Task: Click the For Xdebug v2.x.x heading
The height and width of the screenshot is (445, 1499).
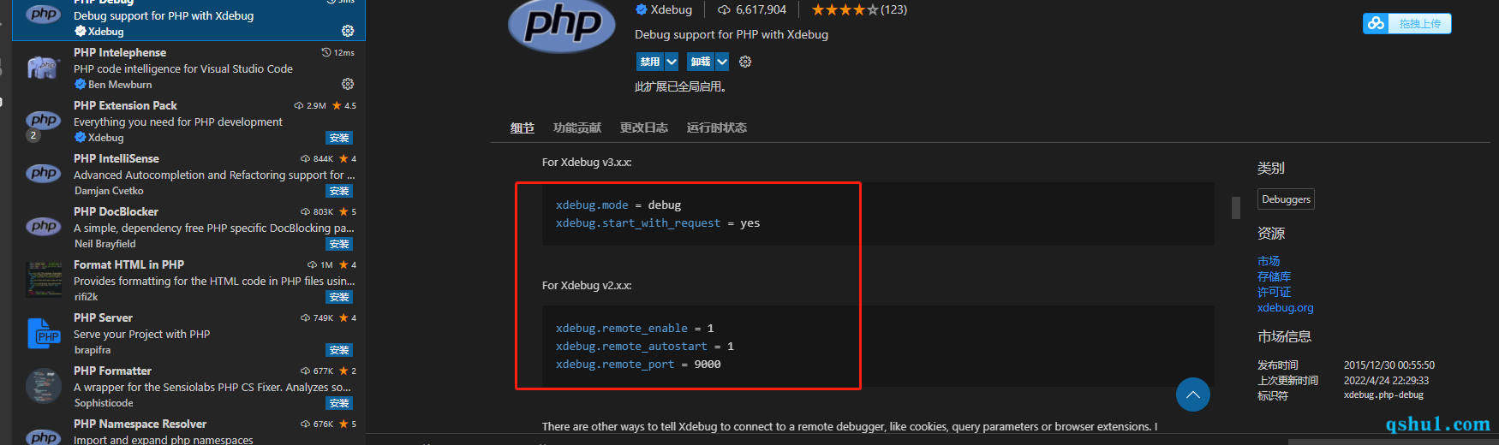Action: tap(587, 285)
